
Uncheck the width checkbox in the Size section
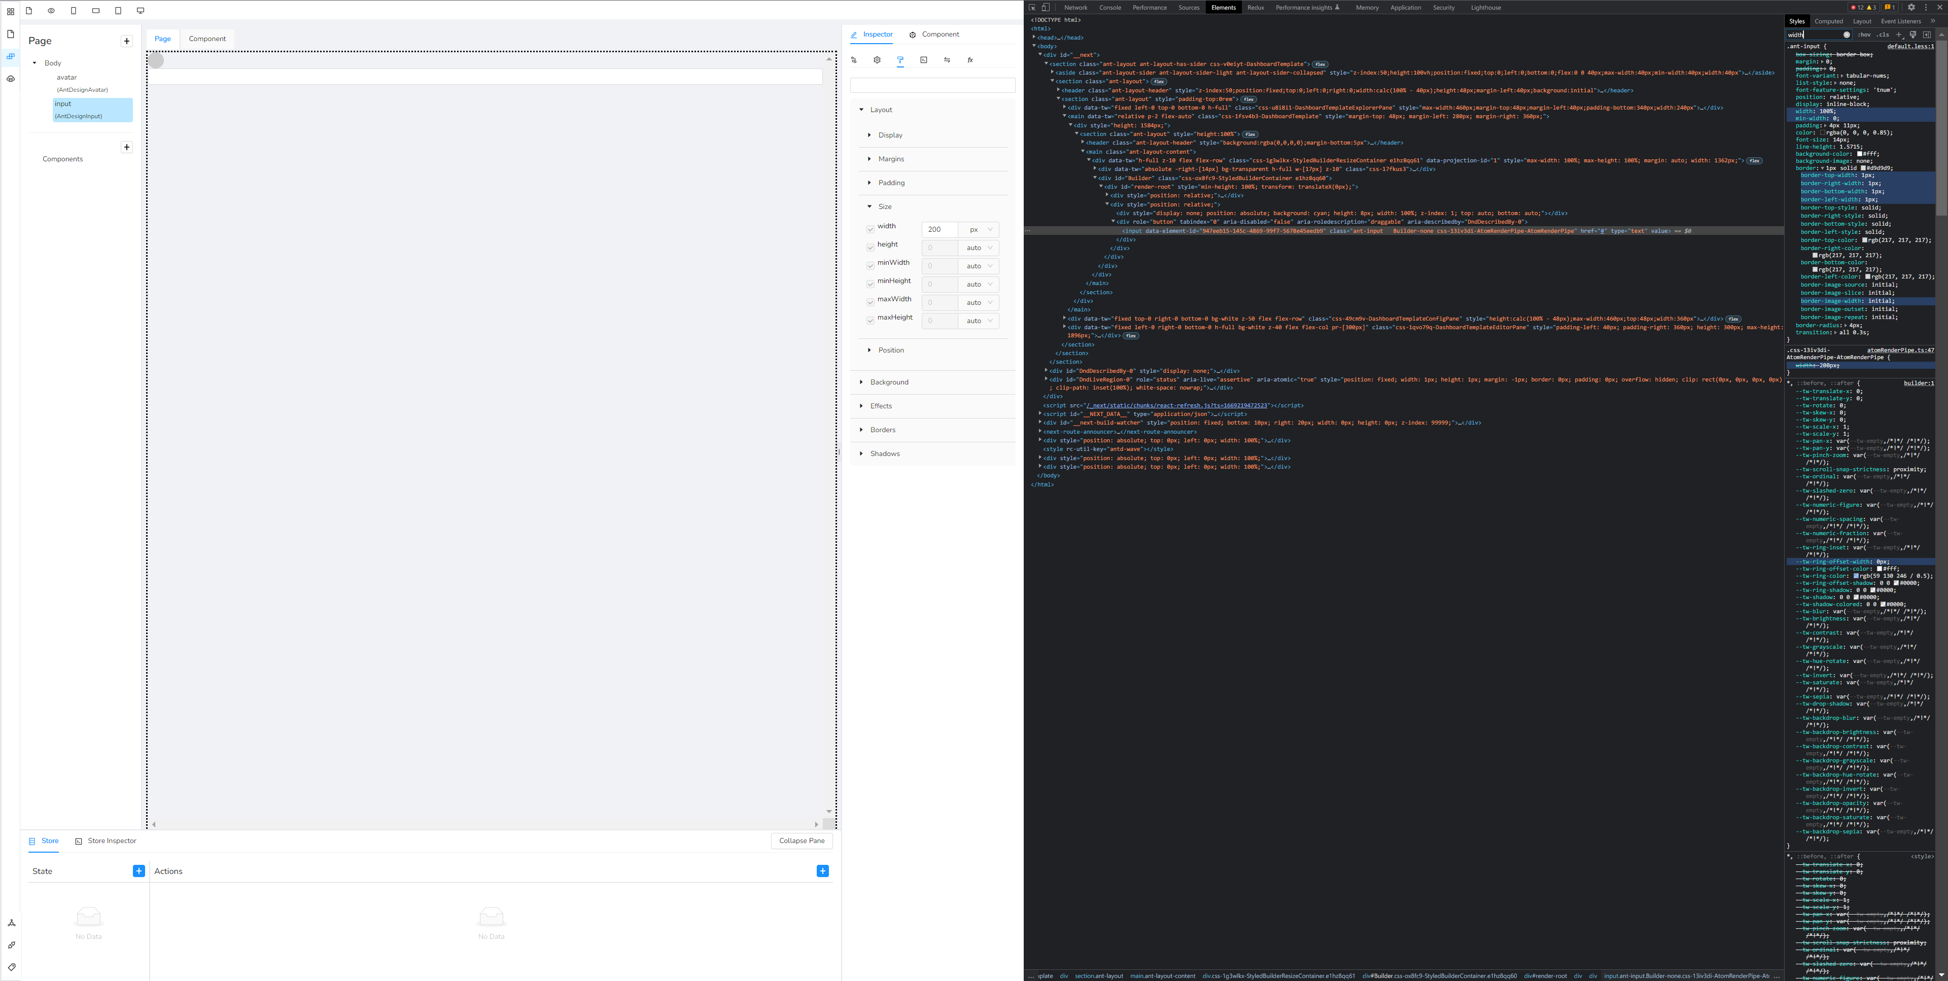(x=871, y=229)
